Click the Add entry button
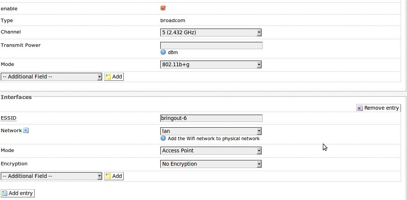 click(18, 193)
